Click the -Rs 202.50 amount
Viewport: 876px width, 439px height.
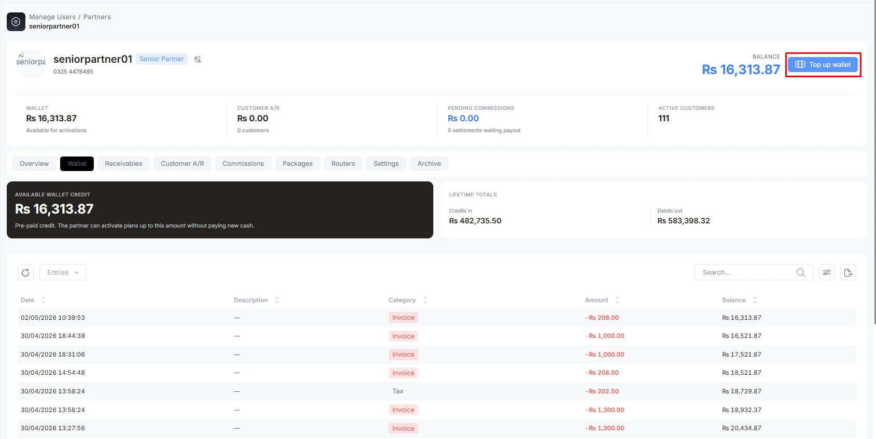[602, 391]
